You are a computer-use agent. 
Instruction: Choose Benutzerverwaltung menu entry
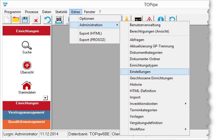click(145, 25)
